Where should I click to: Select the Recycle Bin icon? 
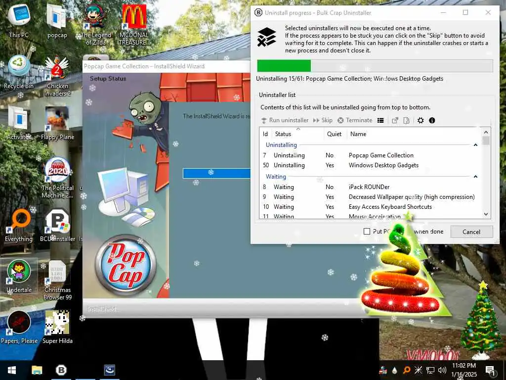click(x=19, y=72)
